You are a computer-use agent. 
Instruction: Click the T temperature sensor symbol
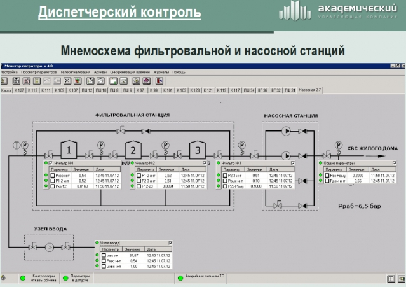(17, 145)
